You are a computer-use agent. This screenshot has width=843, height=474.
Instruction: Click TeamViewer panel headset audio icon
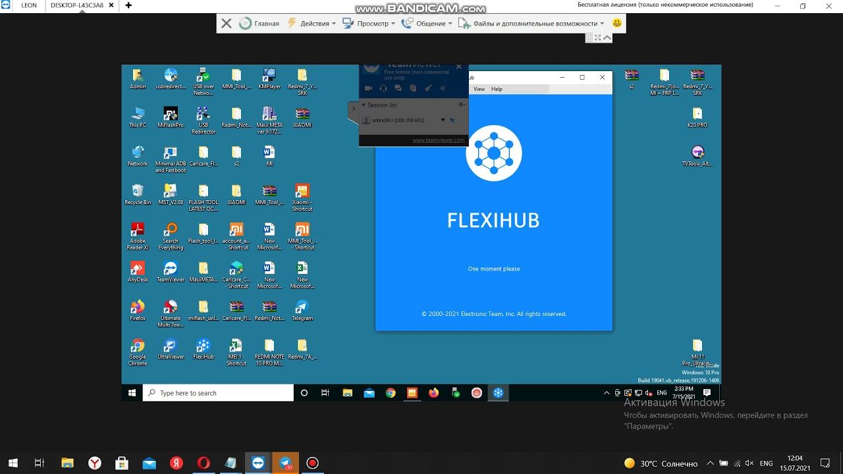(x=383, y=88)
